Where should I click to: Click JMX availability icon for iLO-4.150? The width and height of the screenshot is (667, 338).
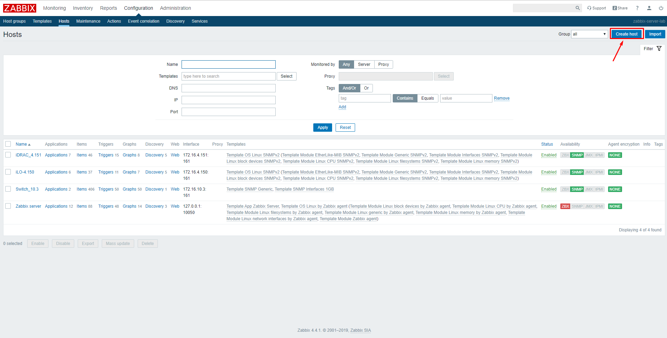coord(589,172)
